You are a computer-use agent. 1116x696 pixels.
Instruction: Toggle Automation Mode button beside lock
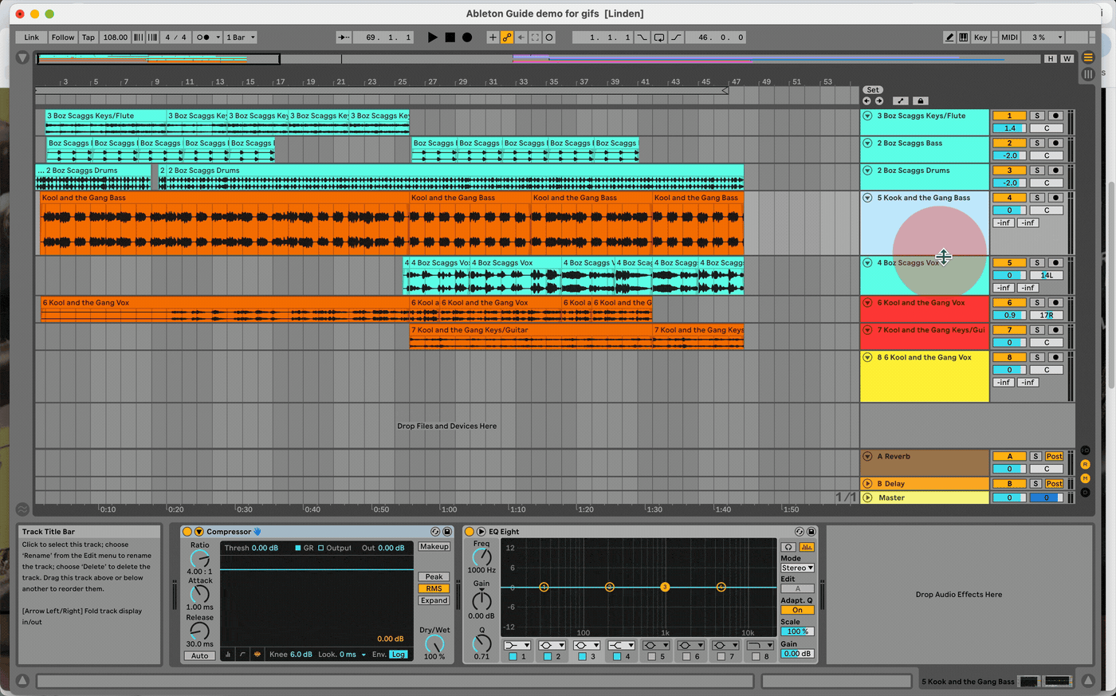point(900,101)
